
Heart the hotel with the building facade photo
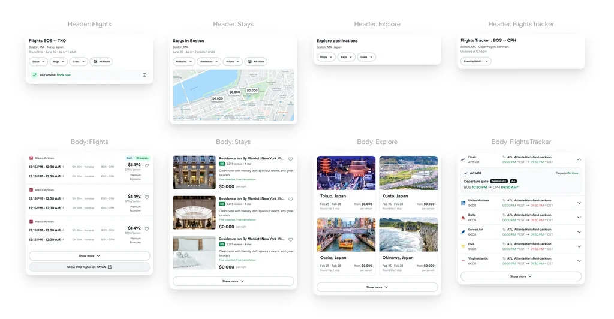tap(291, 159)
